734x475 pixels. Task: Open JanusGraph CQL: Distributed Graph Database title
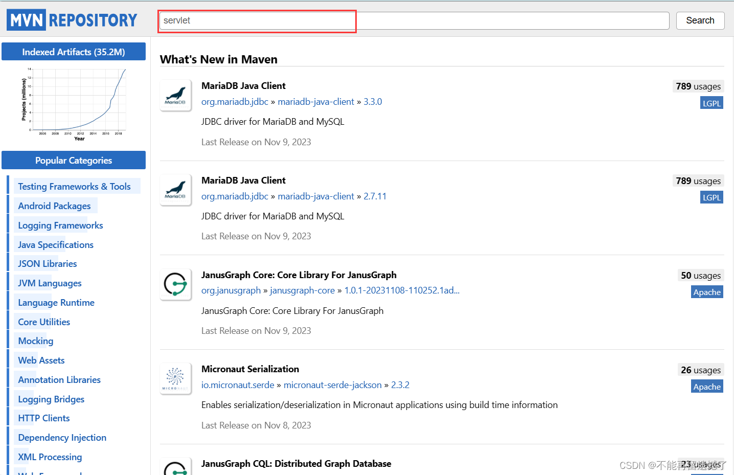(x=296, y=464)
